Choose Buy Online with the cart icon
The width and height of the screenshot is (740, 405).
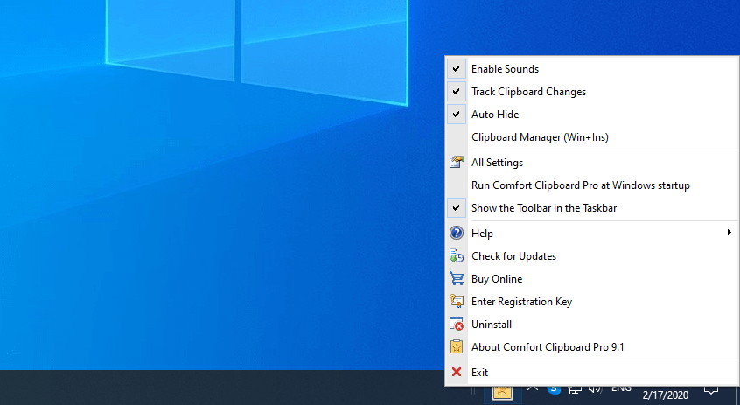[592, 278]
